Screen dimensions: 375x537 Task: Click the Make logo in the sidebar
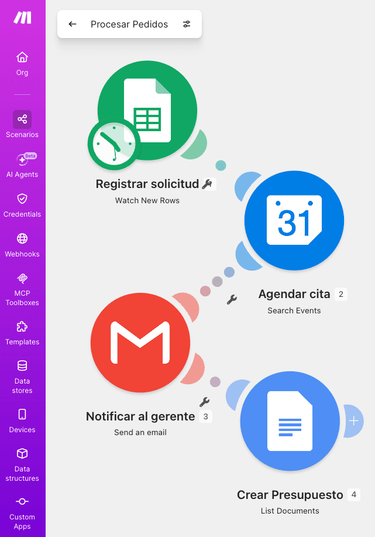point(22,18)
